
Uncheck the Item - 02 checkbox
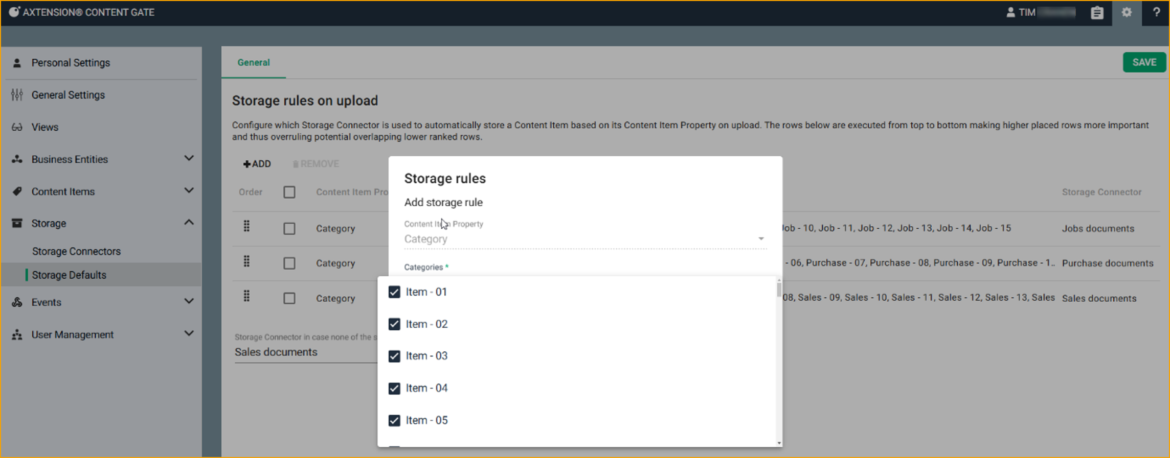tap(394, 324)
